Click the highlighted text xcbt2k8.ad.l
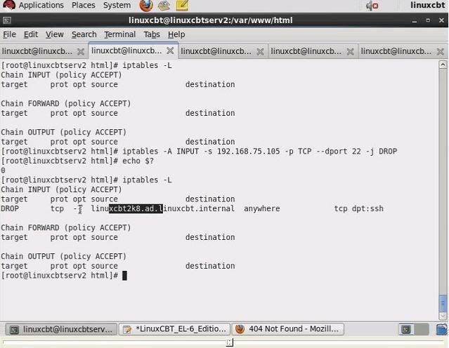Image resolution: width=449 pixels, height=348 pixels. 136,209
